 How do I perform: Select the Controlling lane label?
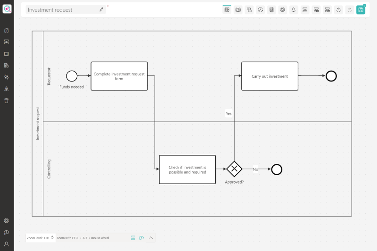click(x=49, y=169)
